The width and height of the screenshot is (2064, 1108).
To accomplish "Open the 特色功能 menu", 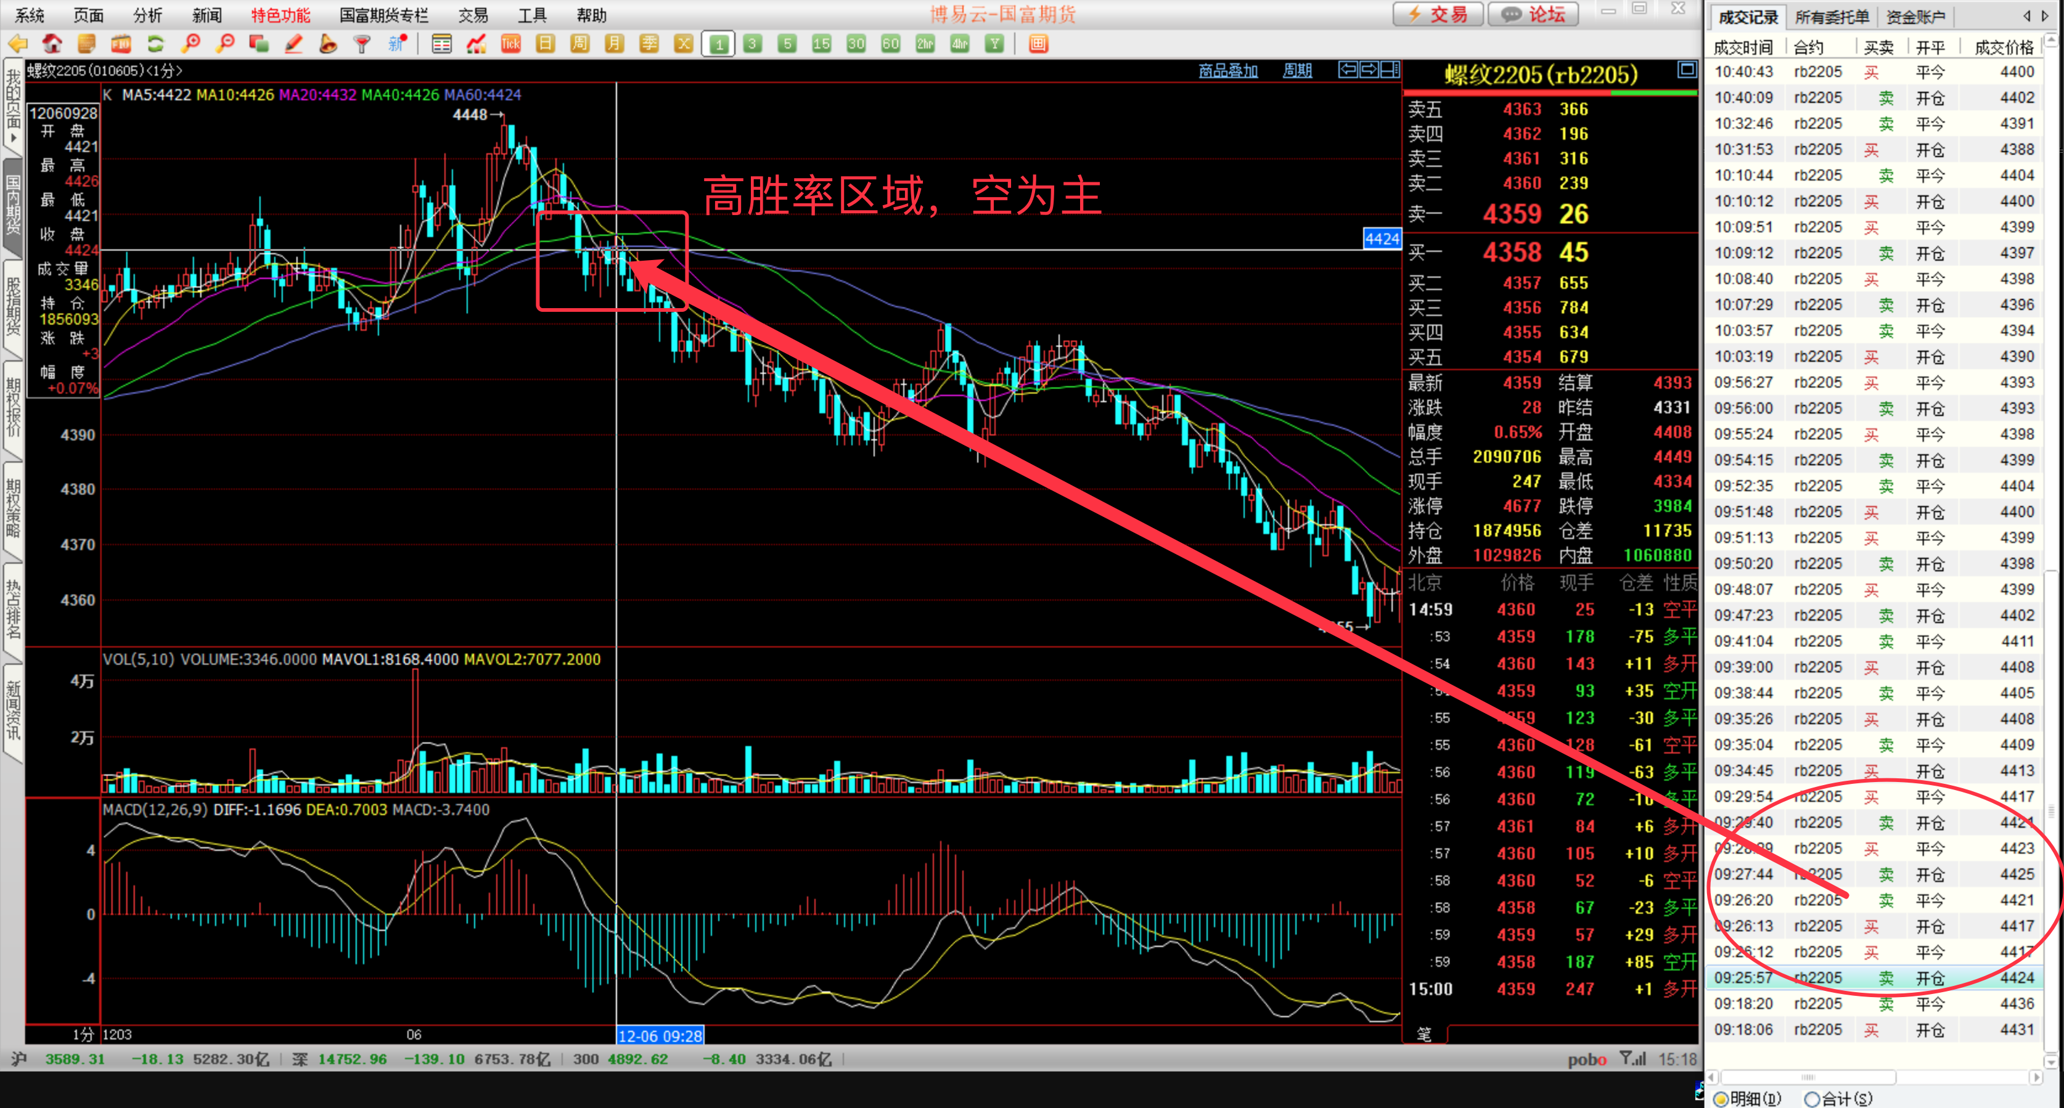I will click(280, 15).
